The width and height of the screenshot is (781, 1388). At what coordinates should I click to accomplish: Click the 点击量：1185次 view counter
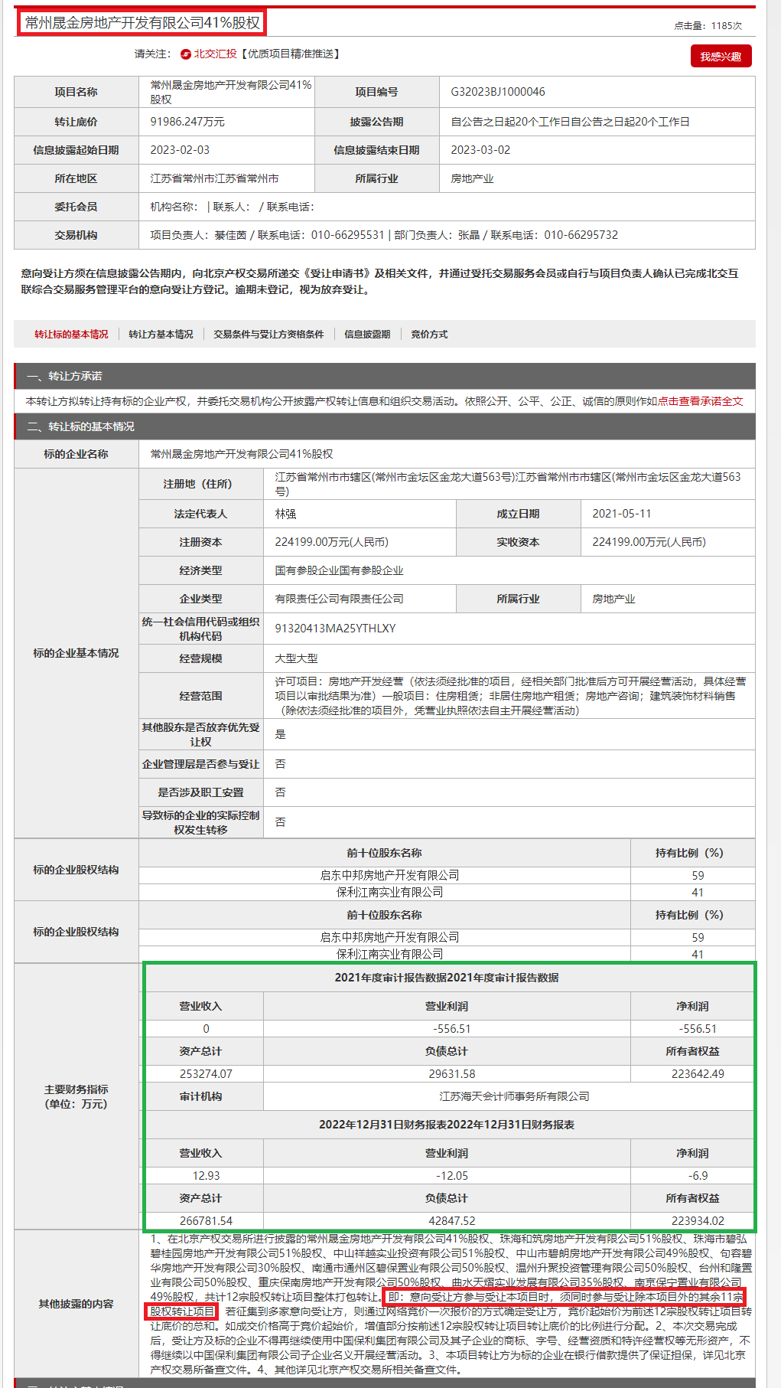click(708, 26)
